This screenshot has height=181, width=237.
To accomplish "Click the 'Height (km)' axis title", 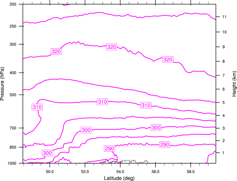I will click(x=234, y=84).
